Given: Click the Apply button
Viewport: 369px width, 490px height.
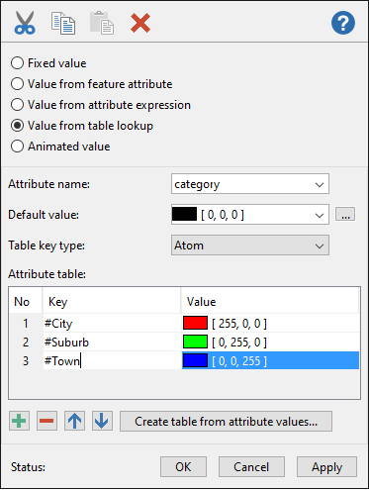Looking at the screenshot, I should coord(326,467).
